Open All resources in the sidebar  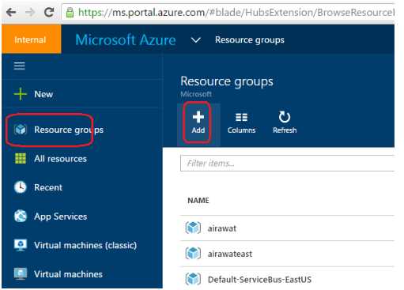60,159
